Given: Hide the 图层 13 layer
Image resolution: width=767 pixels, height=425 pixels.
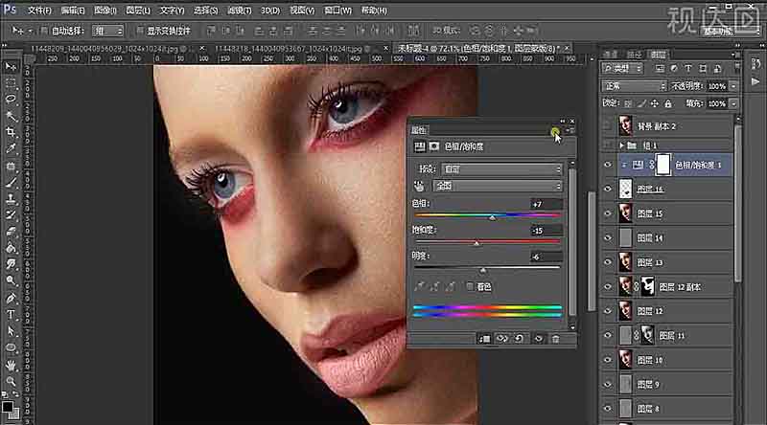Looking at the screenshot, I should (x=608, y=262).
